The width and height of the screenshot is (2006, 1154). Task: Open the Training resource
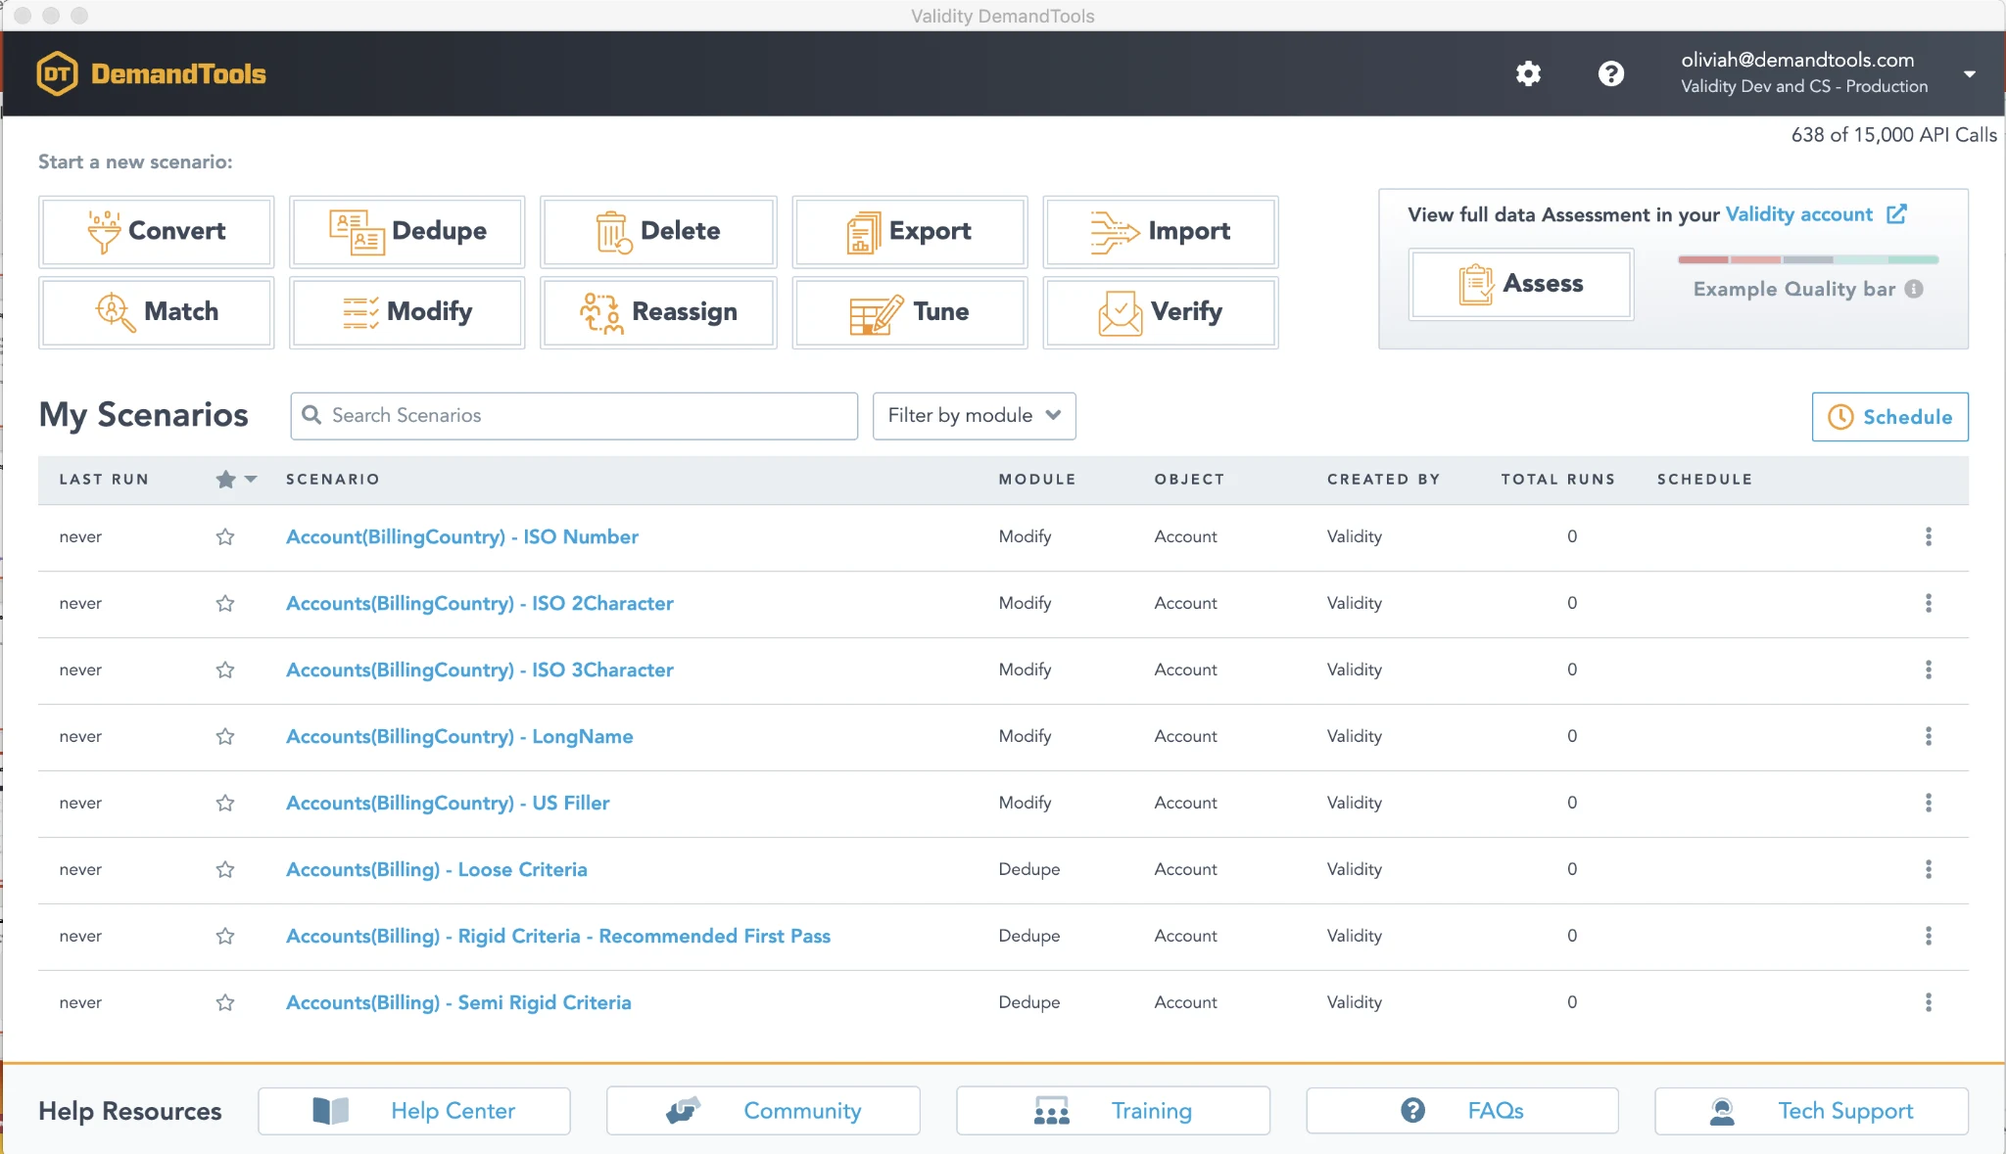pos(1113,1111)
